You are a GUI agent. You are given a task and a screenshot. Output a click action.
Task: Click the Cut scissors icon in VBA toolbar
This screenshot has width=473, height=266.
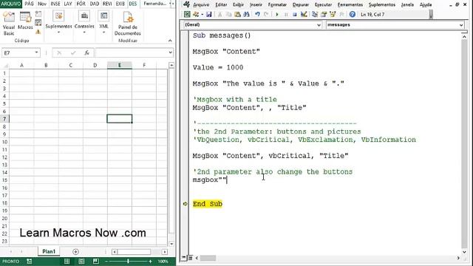pyautogui.click(x=220, y=14)
